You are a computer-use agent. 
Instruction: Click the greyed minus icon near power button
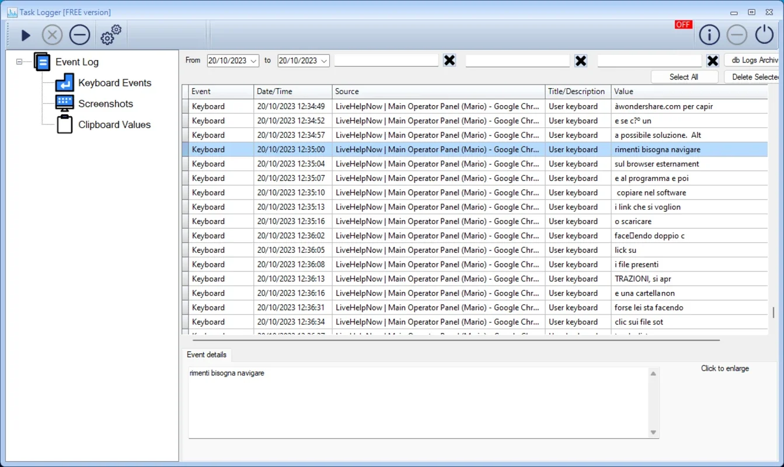pos(737,35)
